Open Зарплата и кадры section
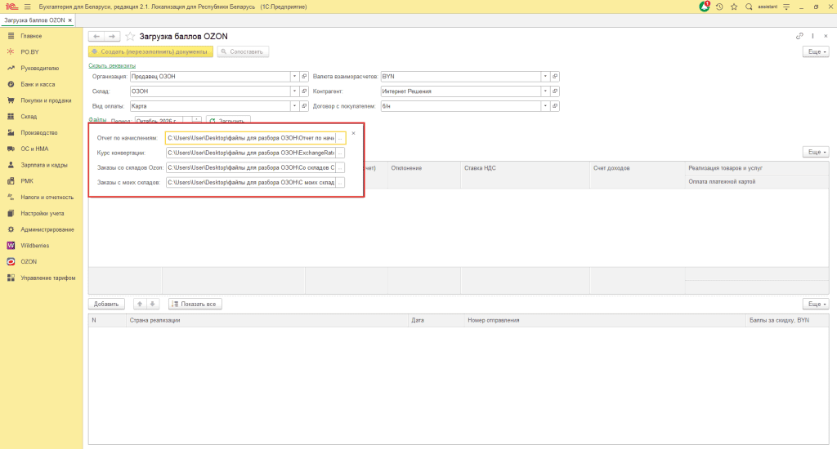The height and width of the screenshot is (449, 837). click(44, 165)
